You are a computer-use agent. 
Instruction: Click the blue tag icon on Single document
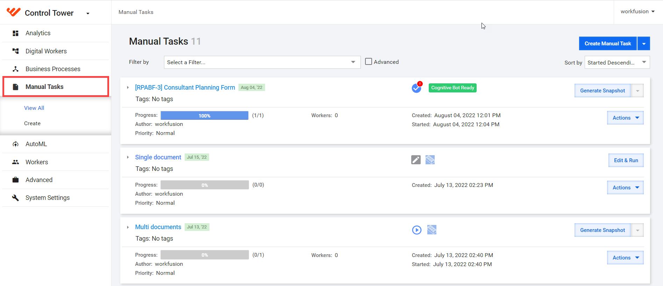click(x=430, y=160)
